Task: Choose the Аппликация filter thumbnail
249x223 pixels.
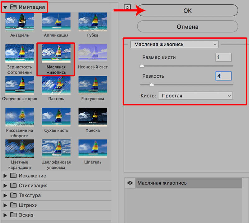Action: [x=56, y=22]
